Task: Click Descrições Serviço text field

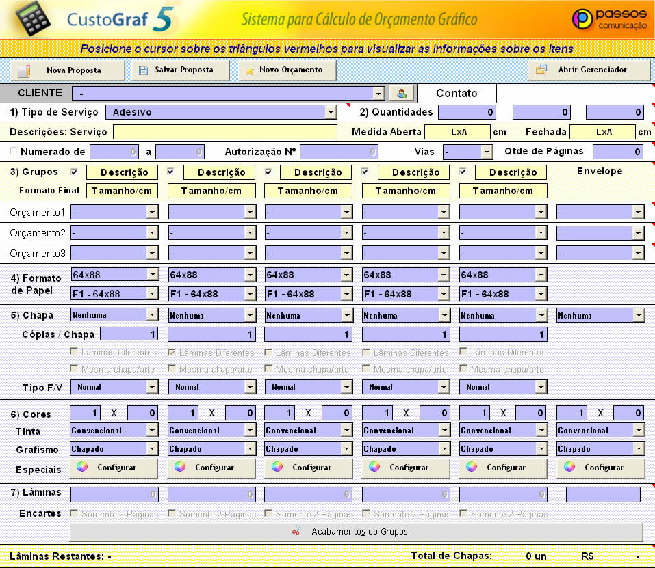Action: [225, 132]
